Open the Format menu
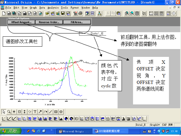This screenshot has height=136, width=181. tap(75, 7)
